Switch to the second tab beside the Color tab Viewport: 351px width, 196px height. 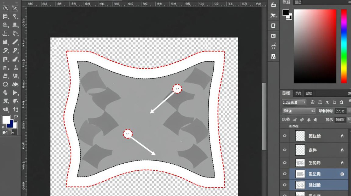(298, 2)
